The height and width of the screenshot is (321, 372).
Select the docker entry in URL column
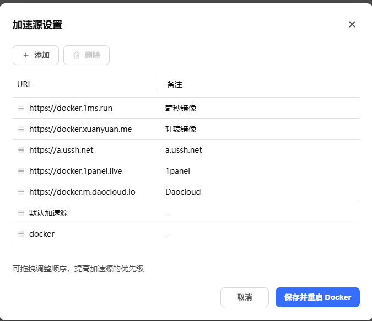point(42,234)
